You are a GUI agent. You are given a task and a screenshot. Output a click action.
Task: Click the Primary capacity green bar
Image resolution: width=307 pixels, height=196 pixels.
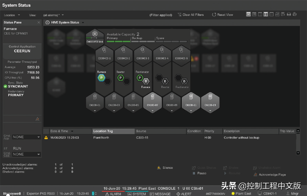pyautogui.click(x=118, y=42)
